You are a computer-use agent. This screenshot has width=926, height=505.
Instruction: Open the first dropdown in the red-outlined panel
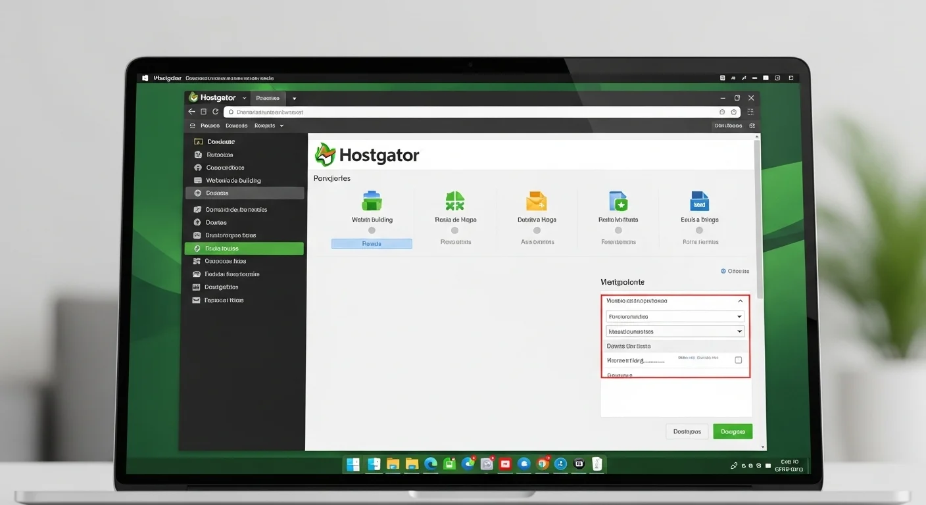[675, 316]
